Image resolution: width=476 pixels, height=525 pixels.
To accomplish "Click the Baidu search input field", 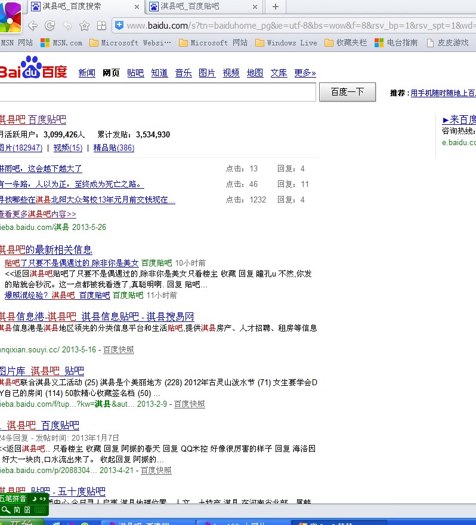I will (157, 92).
